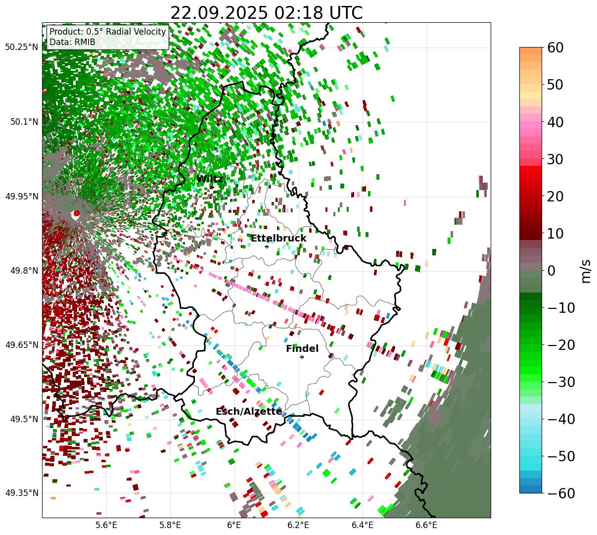The image size is (597, 535).
Task: Click the Findel label on the map
Action: point(302,349)
